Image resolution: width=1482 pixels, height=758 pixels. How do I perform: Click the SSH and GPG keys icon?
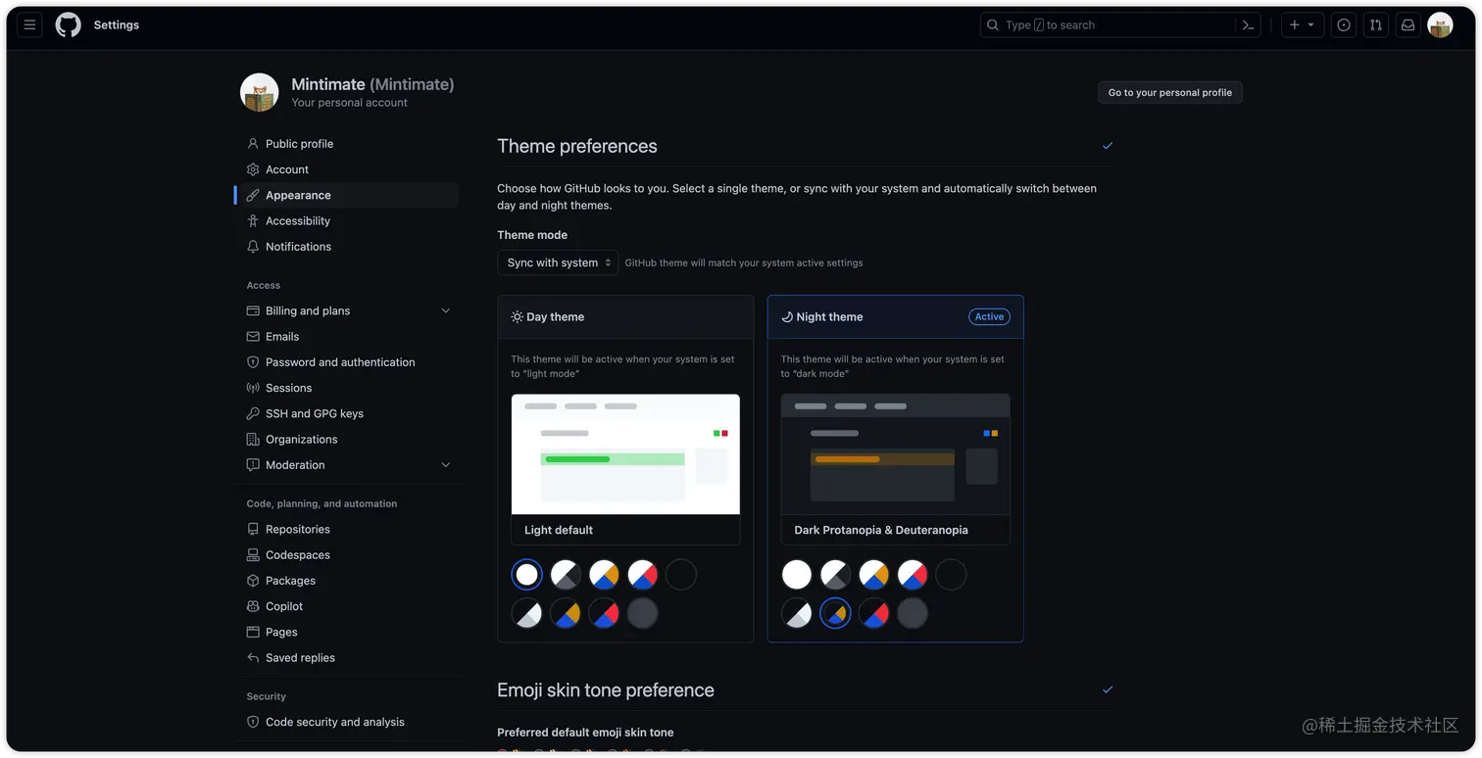tap(253, 412)
